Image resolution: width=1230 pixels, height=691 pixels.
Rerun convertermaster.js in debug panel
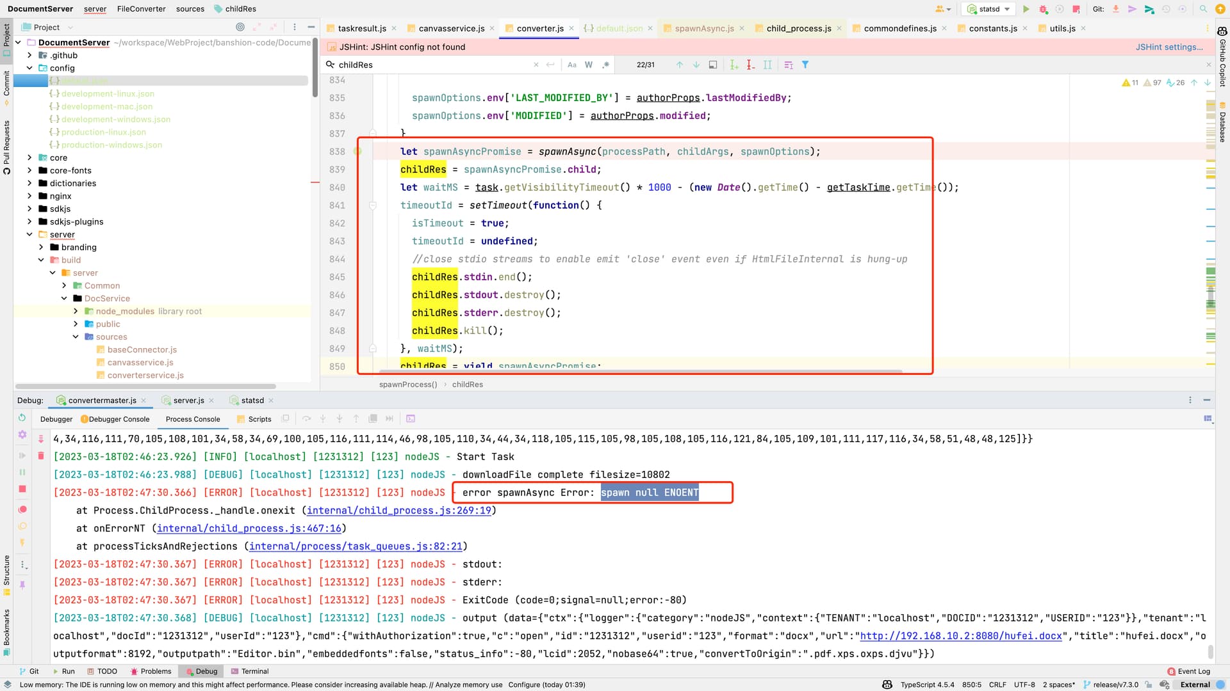coord(22,417)
